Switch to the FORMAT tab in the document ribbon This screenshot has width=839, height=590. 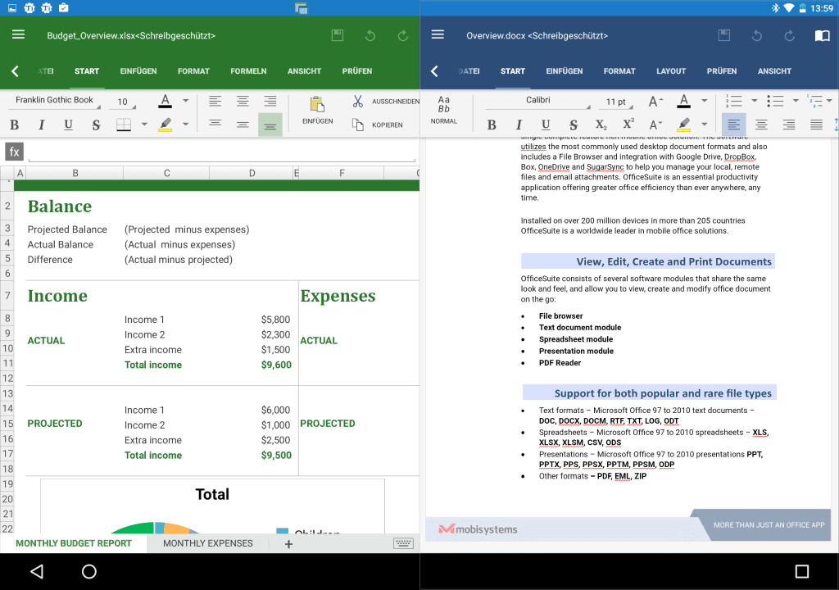(619, 71)
